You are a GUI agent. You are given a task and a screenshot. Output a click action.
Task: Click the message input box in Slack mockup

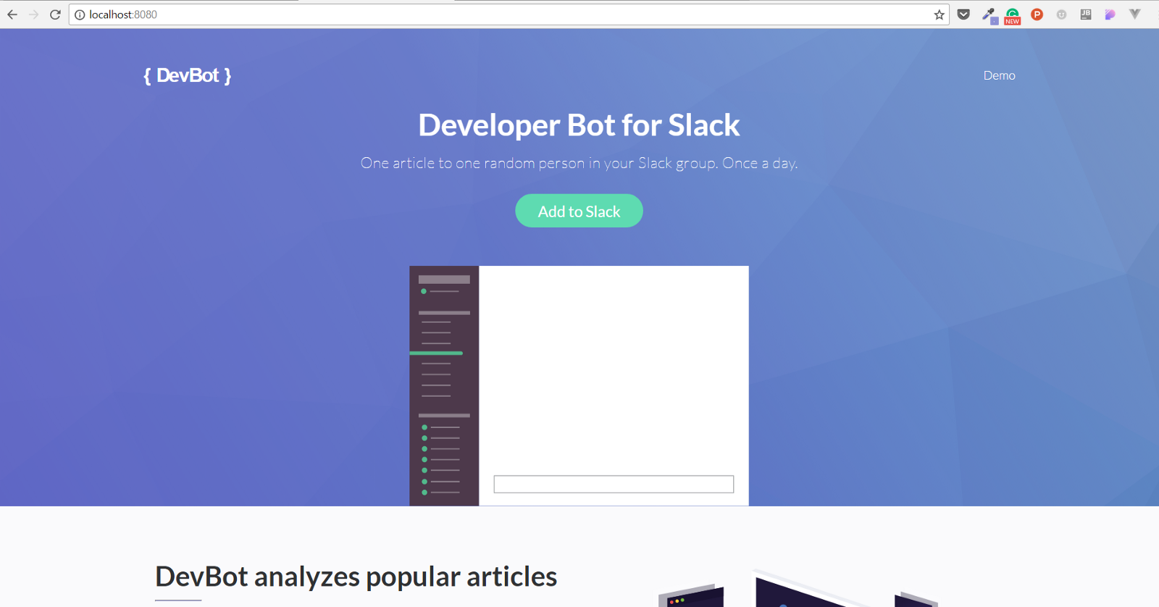point(614,484)
